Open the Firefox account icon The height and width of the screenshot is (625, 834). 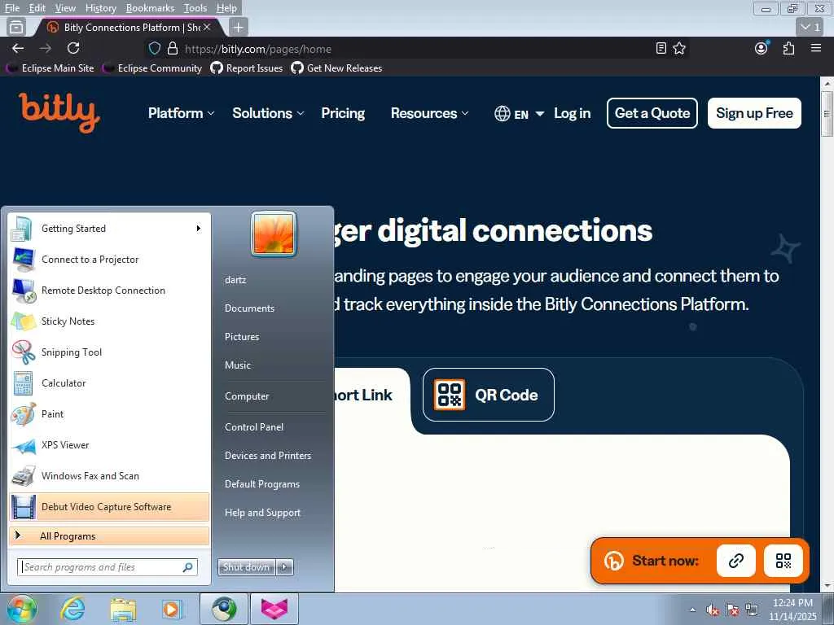click(x=762, y=48)
